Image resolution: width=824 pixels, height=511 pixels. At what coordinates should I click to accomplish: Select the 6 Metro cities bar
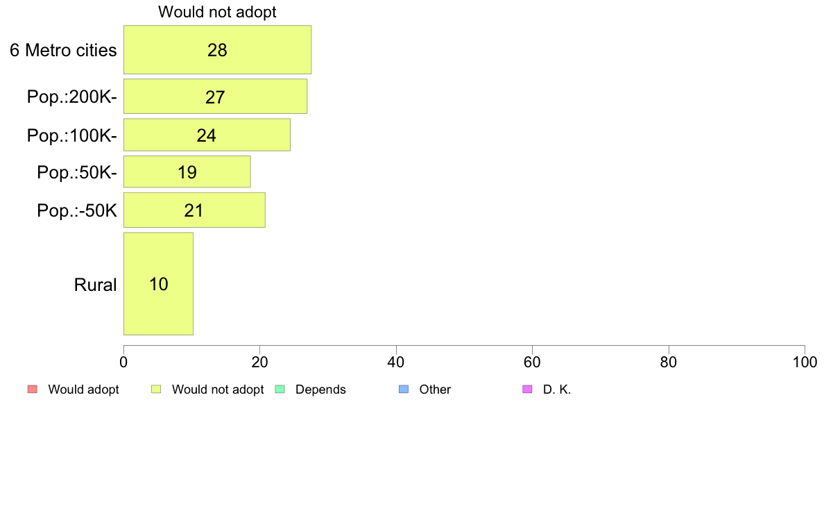tap(218, 49)
